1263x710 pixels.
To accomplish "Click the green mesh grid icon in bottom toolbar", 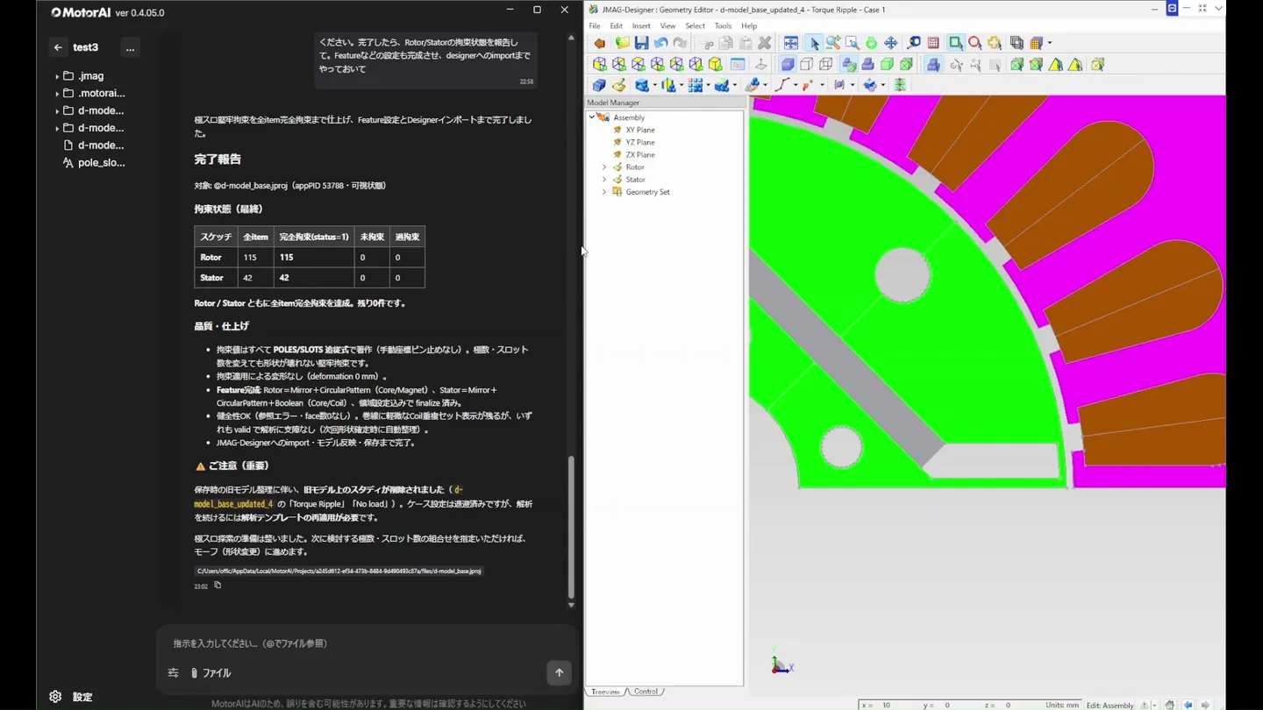I will point(899,85).
